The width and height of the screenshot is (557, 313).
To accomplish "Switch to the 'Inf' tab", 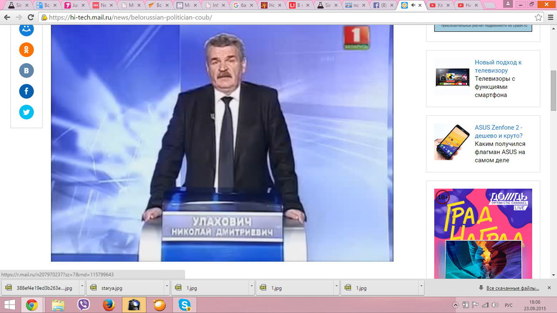I will point(215,5).
